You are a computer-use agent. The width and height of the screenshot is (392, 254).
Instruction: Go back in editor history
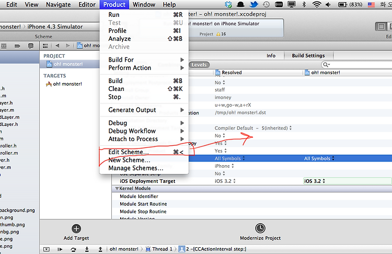pos(57,45)
